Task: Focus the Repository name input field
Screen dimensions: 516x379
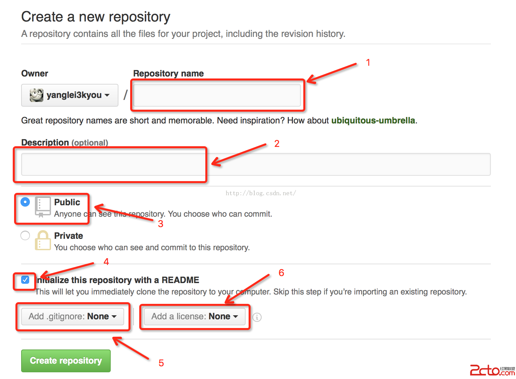Action: click(x=217, y=95)
